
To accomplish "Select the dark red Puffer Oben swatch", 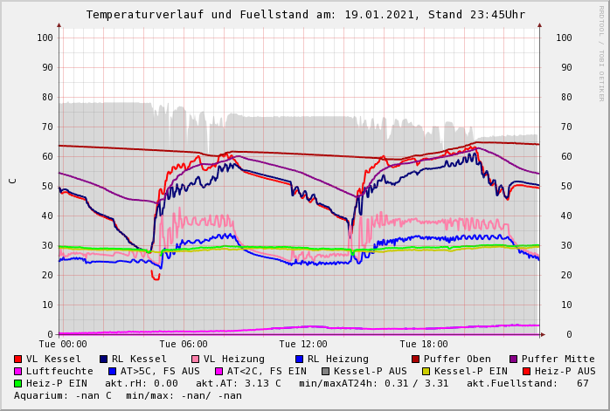I will coord(416,359).
